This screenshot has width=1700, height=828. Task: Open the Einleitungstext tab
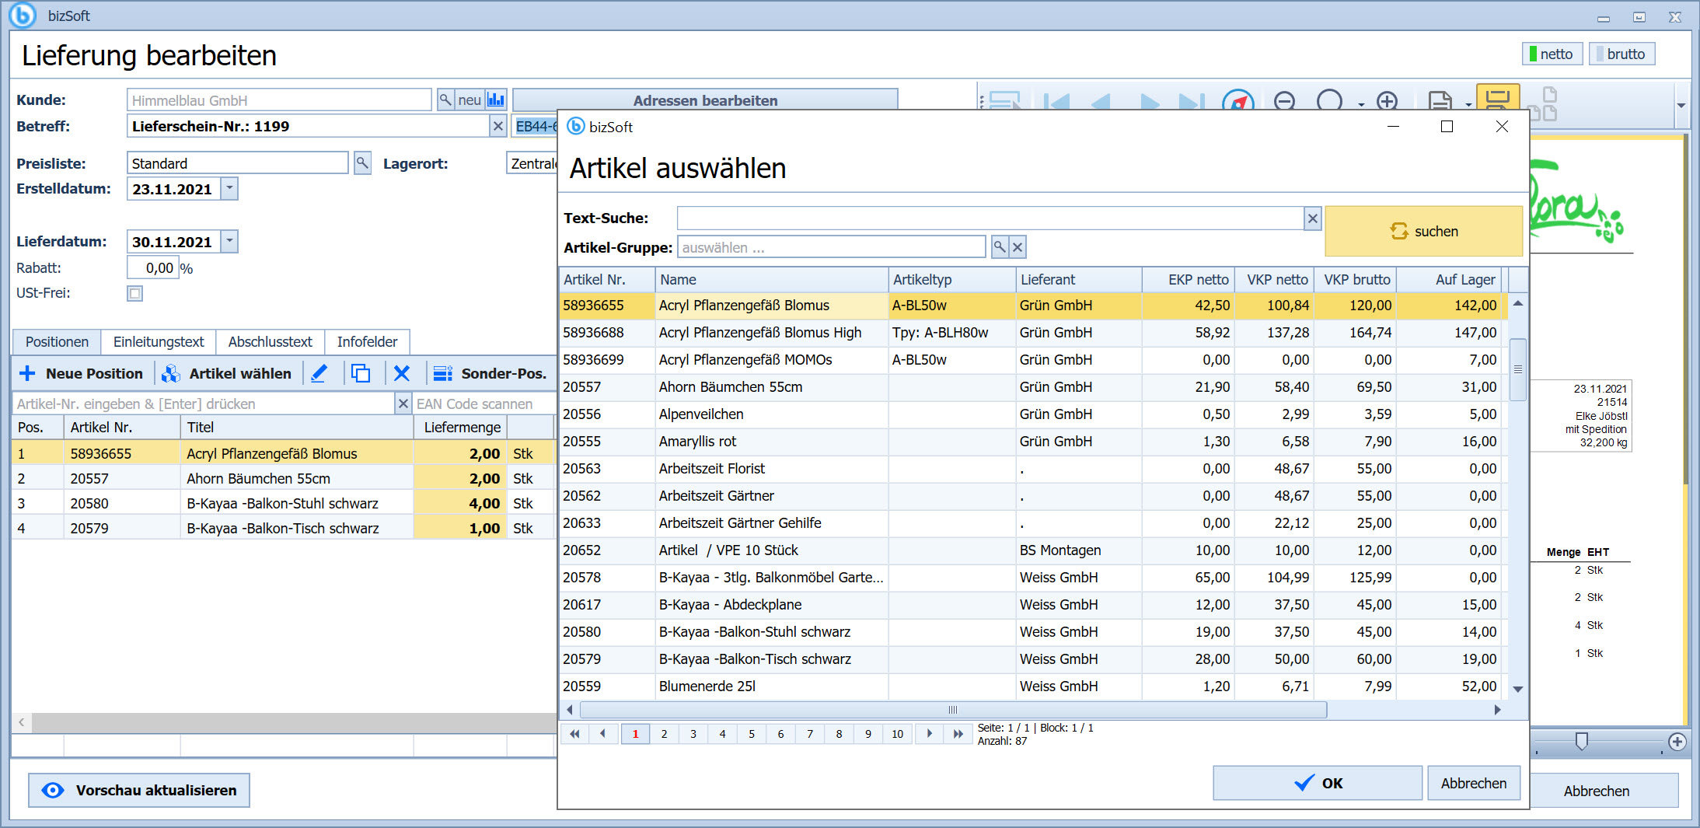pos(159,341)
